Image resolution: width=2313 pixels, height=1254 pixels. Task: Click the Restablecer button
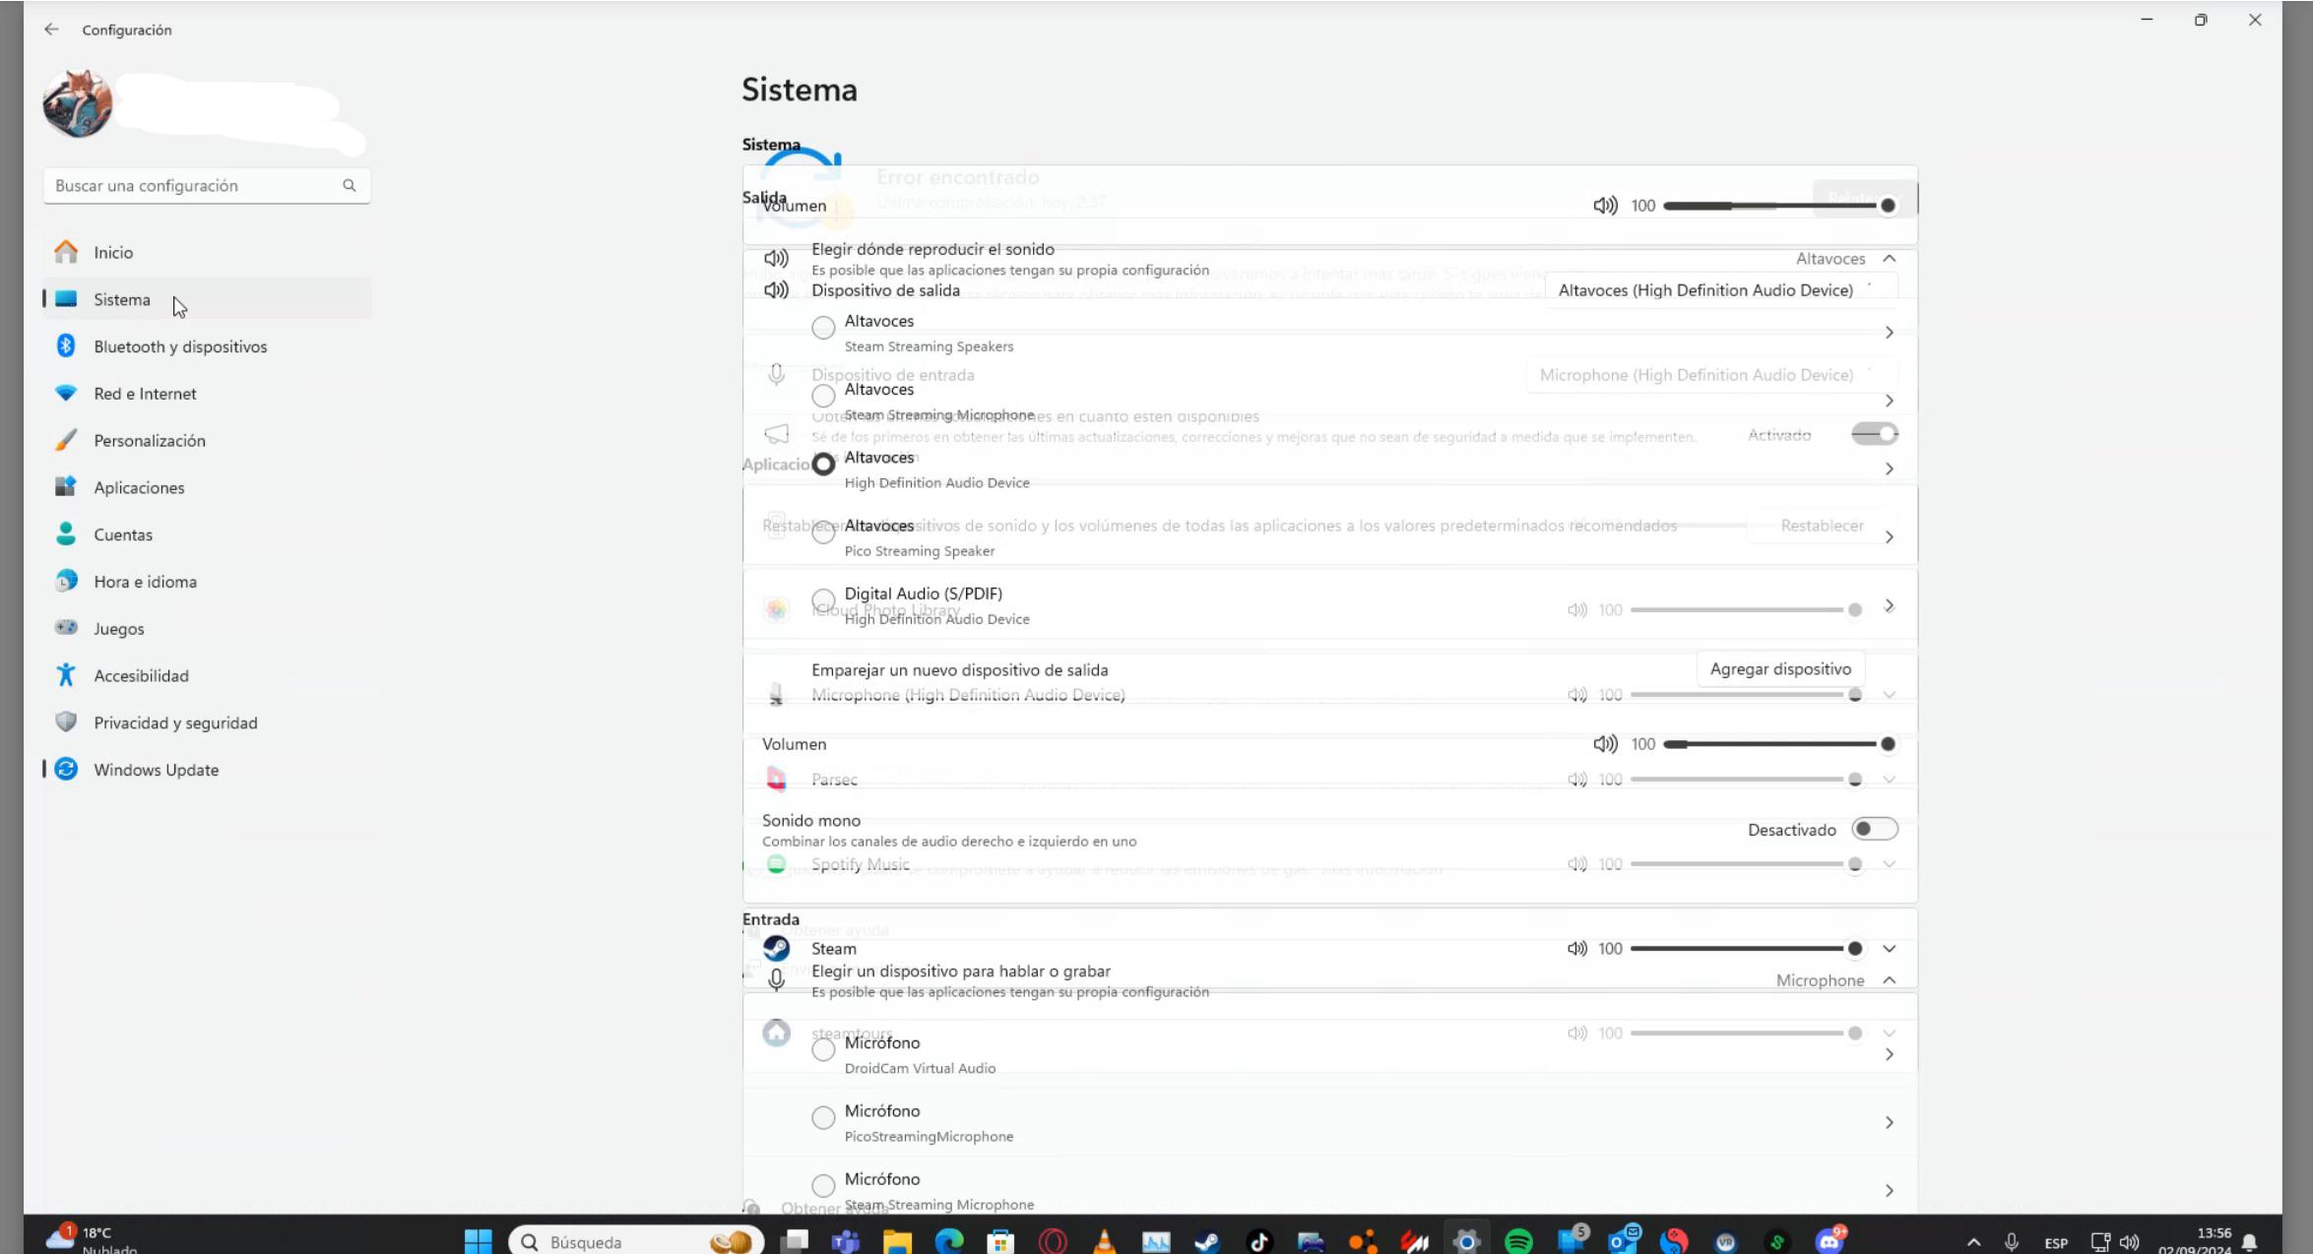tap(1822, 525)
